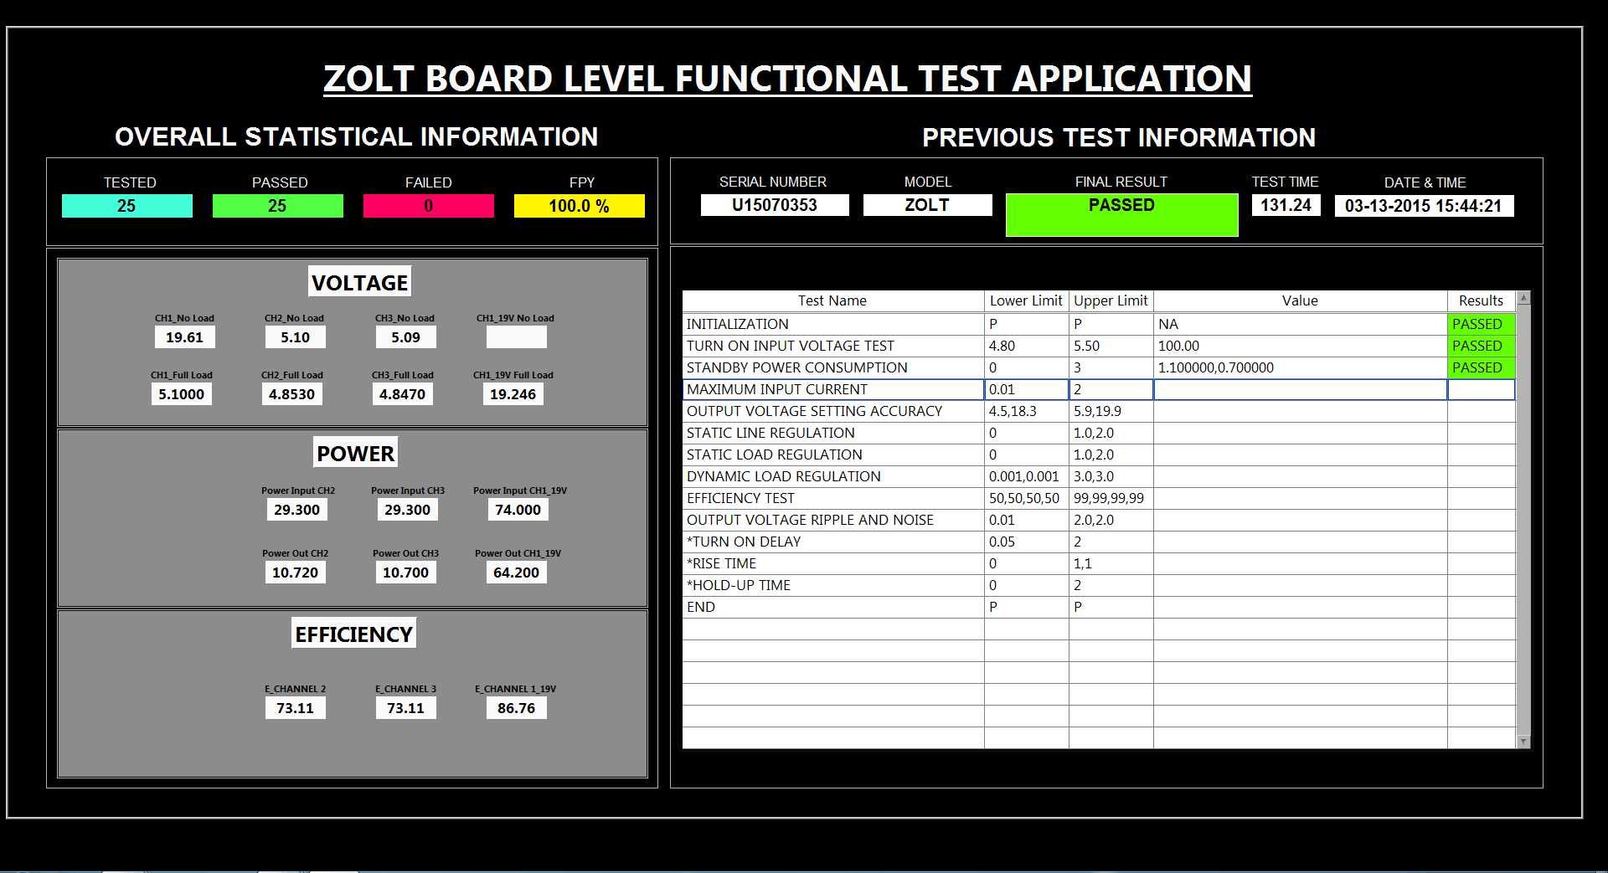
Task: Select the DYNAMIC LOAD REGULATION row
Action: point(1099,476)
